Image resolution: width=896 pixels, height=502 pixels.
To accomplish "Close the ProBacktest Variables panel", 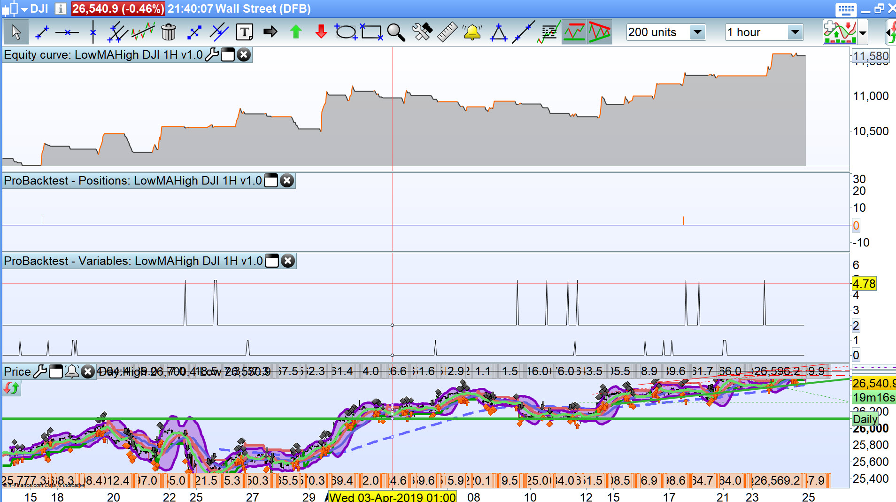I will pyautogui.click(x=288, y=261).
